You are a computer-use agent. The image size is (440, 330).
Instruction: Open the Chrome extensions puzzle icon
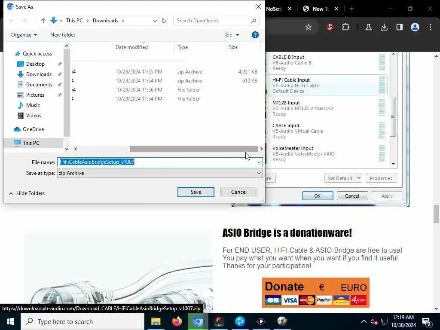pos(345,27)
